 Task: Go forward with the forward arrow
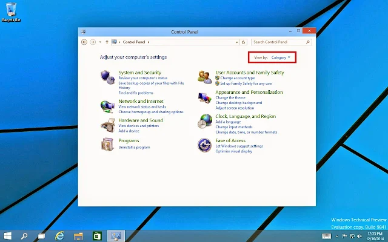coord(93,42)
